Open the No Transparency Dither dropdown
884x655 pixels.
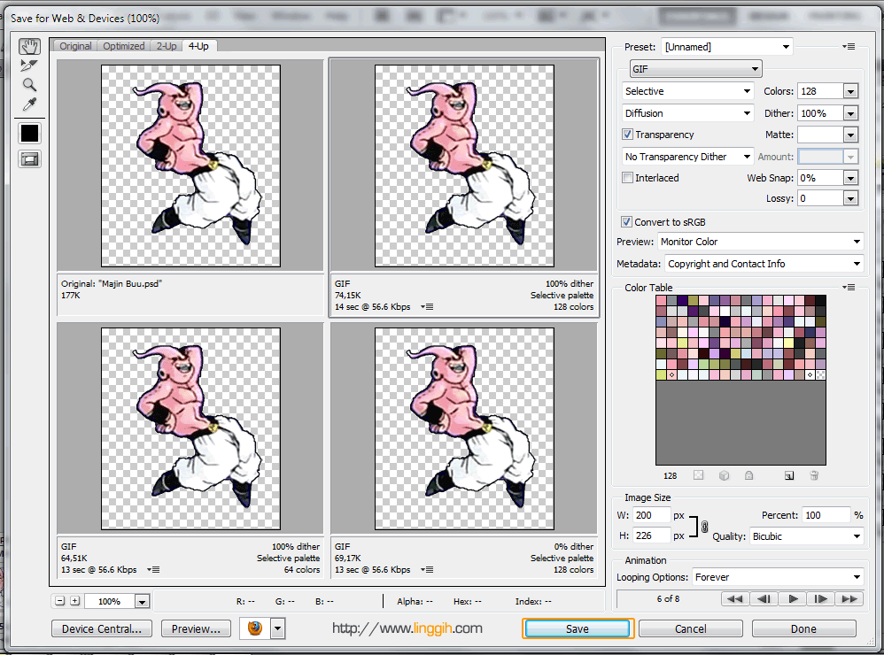click(688, 156)
